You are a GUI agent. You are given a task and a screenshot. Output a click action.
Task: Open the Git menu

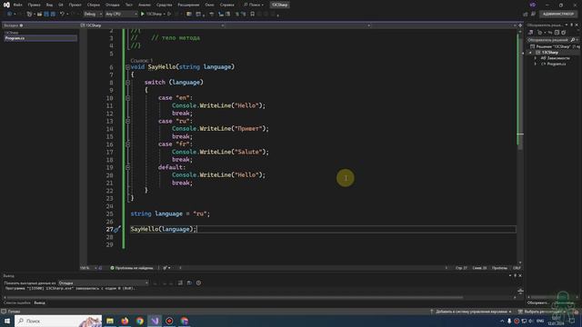(61, 5)
